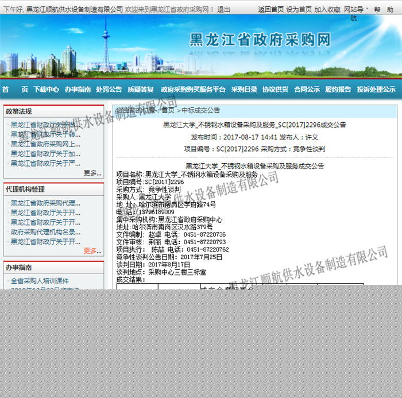The image size is (402, 398).
Task: Go to 合同公示 in the navigation bar
Action: point(307,90)
